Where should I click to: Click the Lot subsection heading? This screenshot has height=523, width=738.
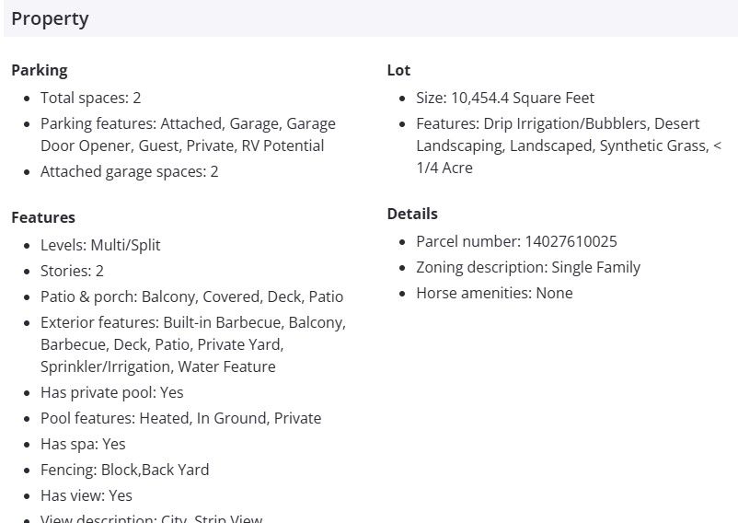coord(398,70)
